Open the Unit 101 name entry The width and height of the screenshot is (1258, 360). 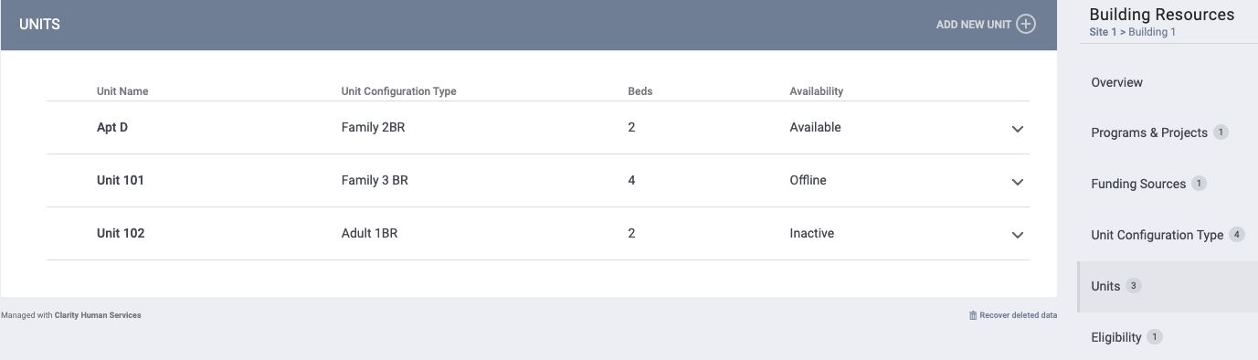pos(121,180)
